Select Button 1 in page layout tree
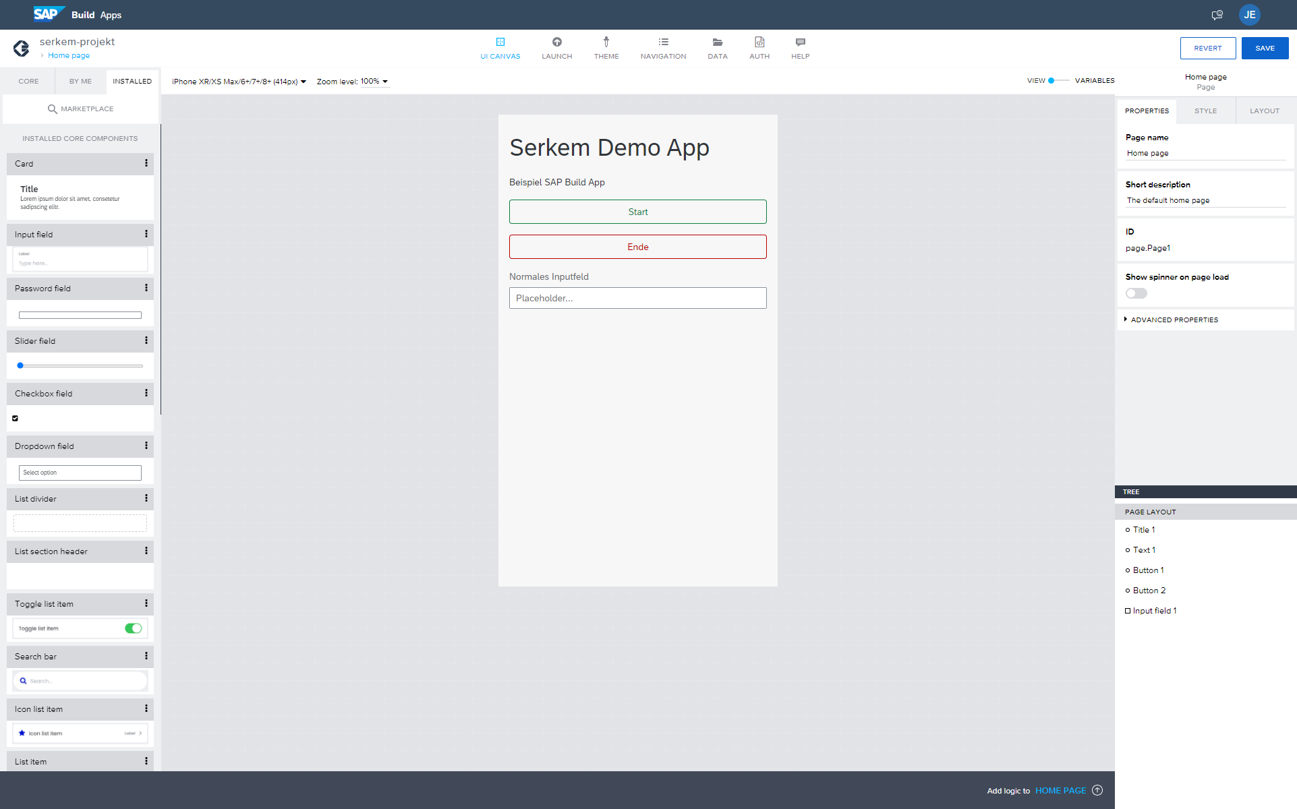This screenshot has height=809, width=1297. click(1148, 570)
